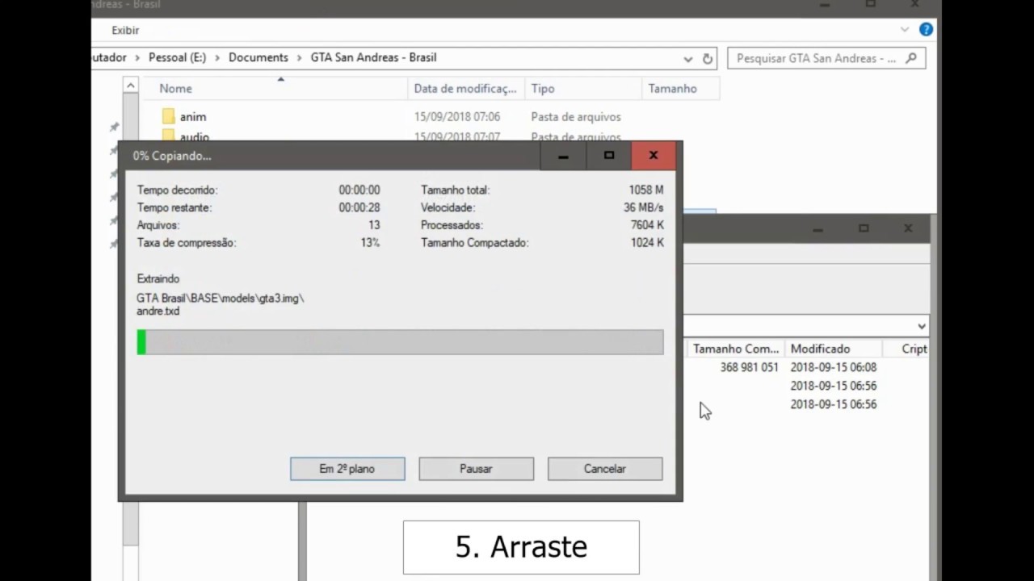1034x581 pixels.
Task: Open the Exibir ribbon tab
Action: pos(125,30)
